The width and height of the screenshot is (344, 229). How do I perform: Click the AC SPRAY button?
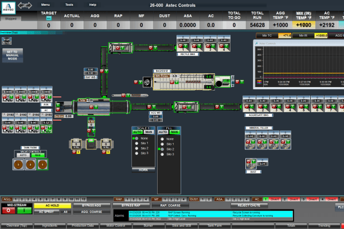click(x=46, y=212)
